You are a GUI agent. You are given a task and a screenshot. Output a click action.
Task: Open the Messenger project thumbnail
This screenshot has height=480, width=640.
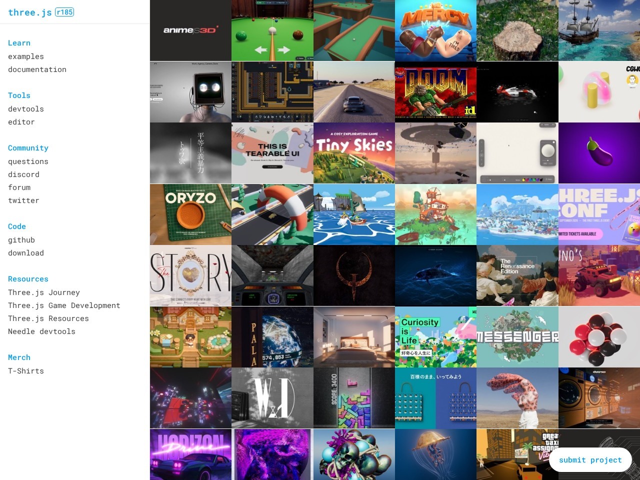click(x=517, y=337)
